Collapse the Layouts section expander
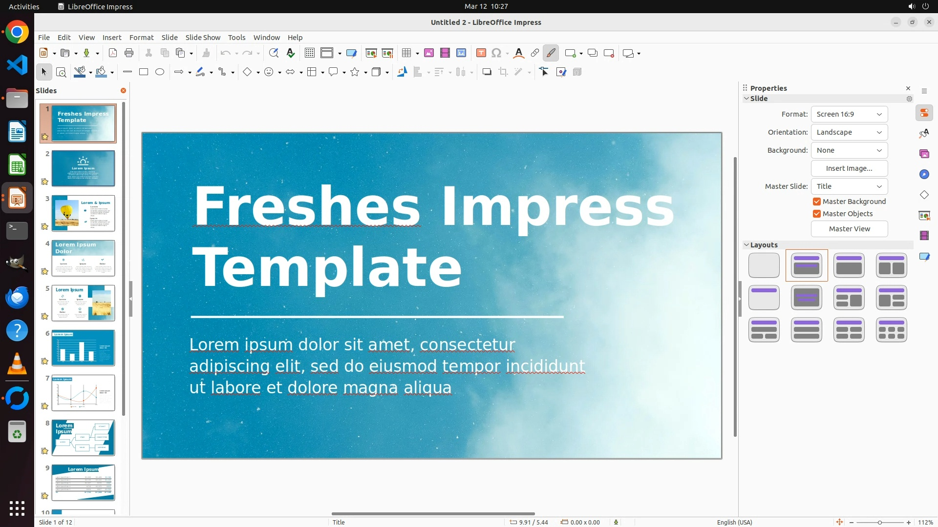Image resolution: width=938 pixels, height=527 pixels. (746, 245)
